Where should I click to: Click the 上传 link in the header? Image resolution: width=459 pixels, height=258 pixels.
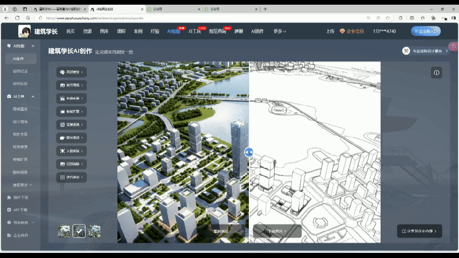(330, 31)
